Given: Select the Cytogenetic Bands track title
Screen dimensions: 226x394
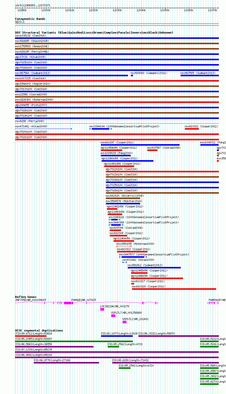Looking at the screenshot, I should pyautogui.click(x=30, y=19).
